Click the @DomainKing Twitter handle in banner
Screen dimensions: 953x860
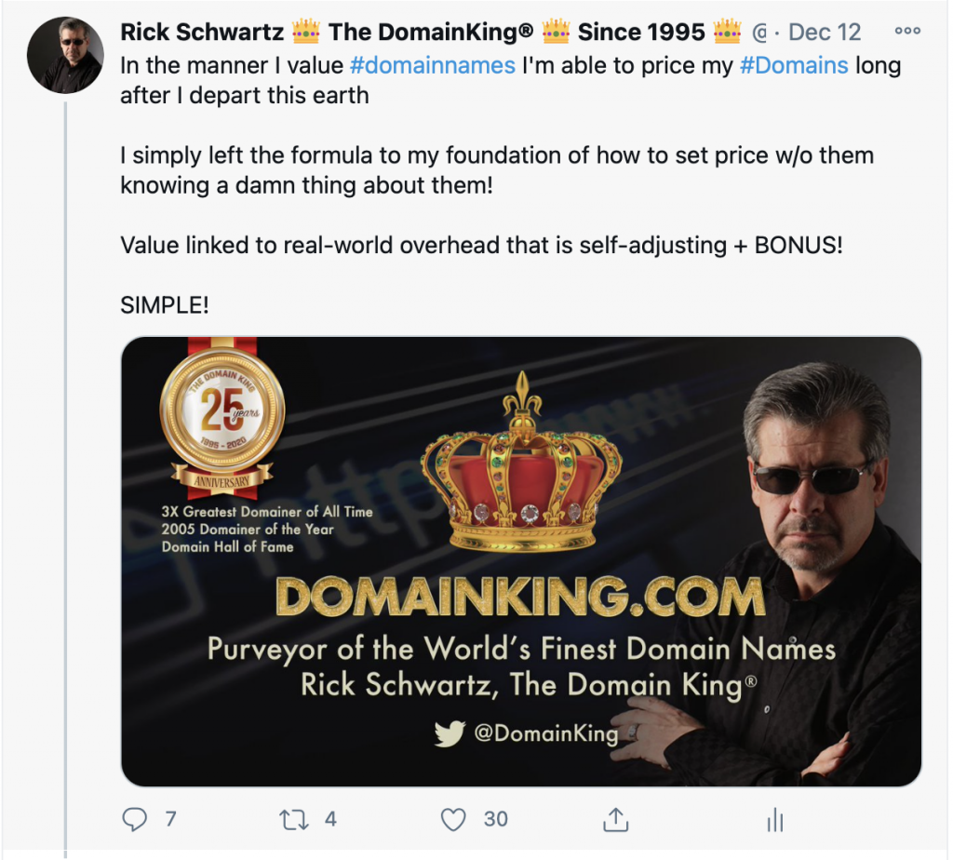click(x=545, y=733)
